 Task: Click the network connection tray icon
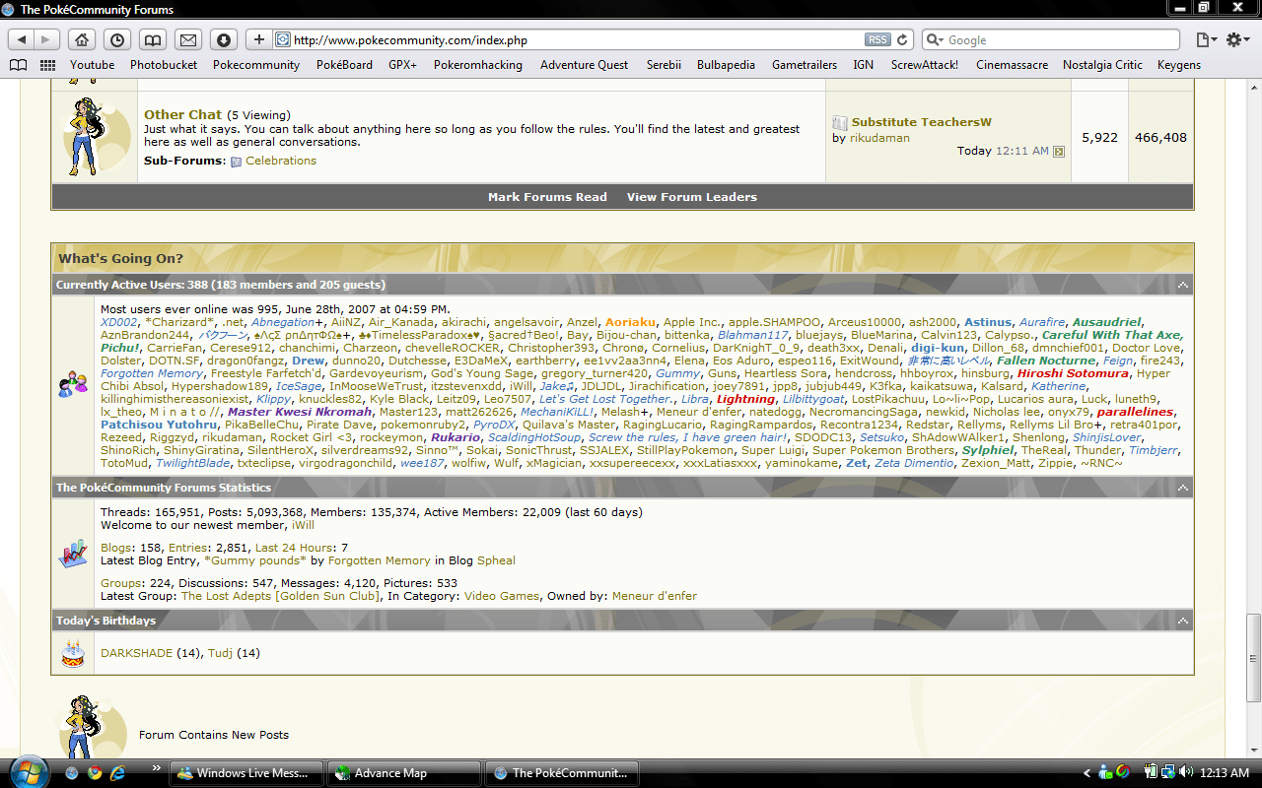tap(1167, 773)
